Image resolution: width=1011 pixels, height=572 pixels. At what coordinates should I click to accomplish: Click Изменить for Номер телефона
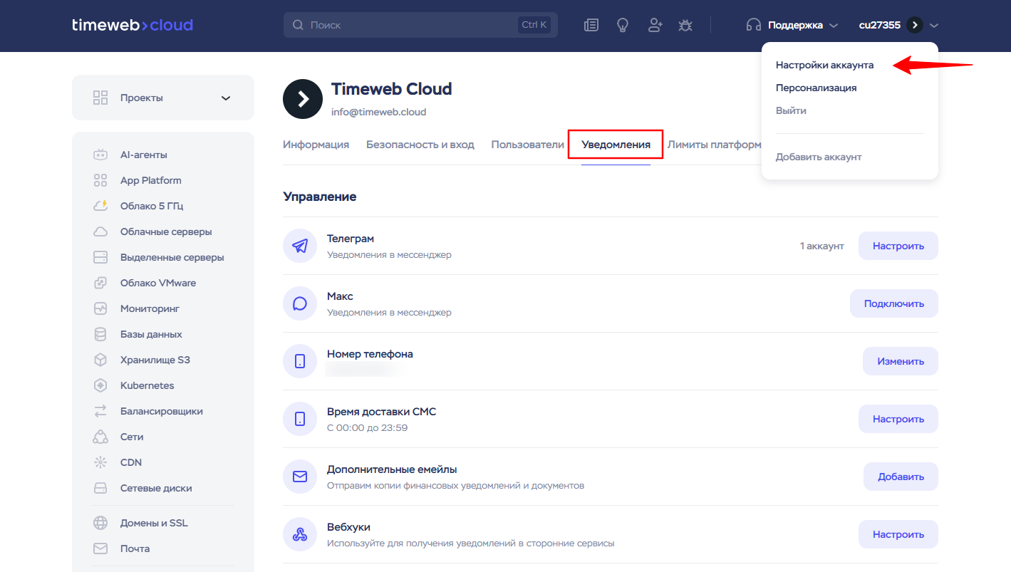click(x=900, y=361)
